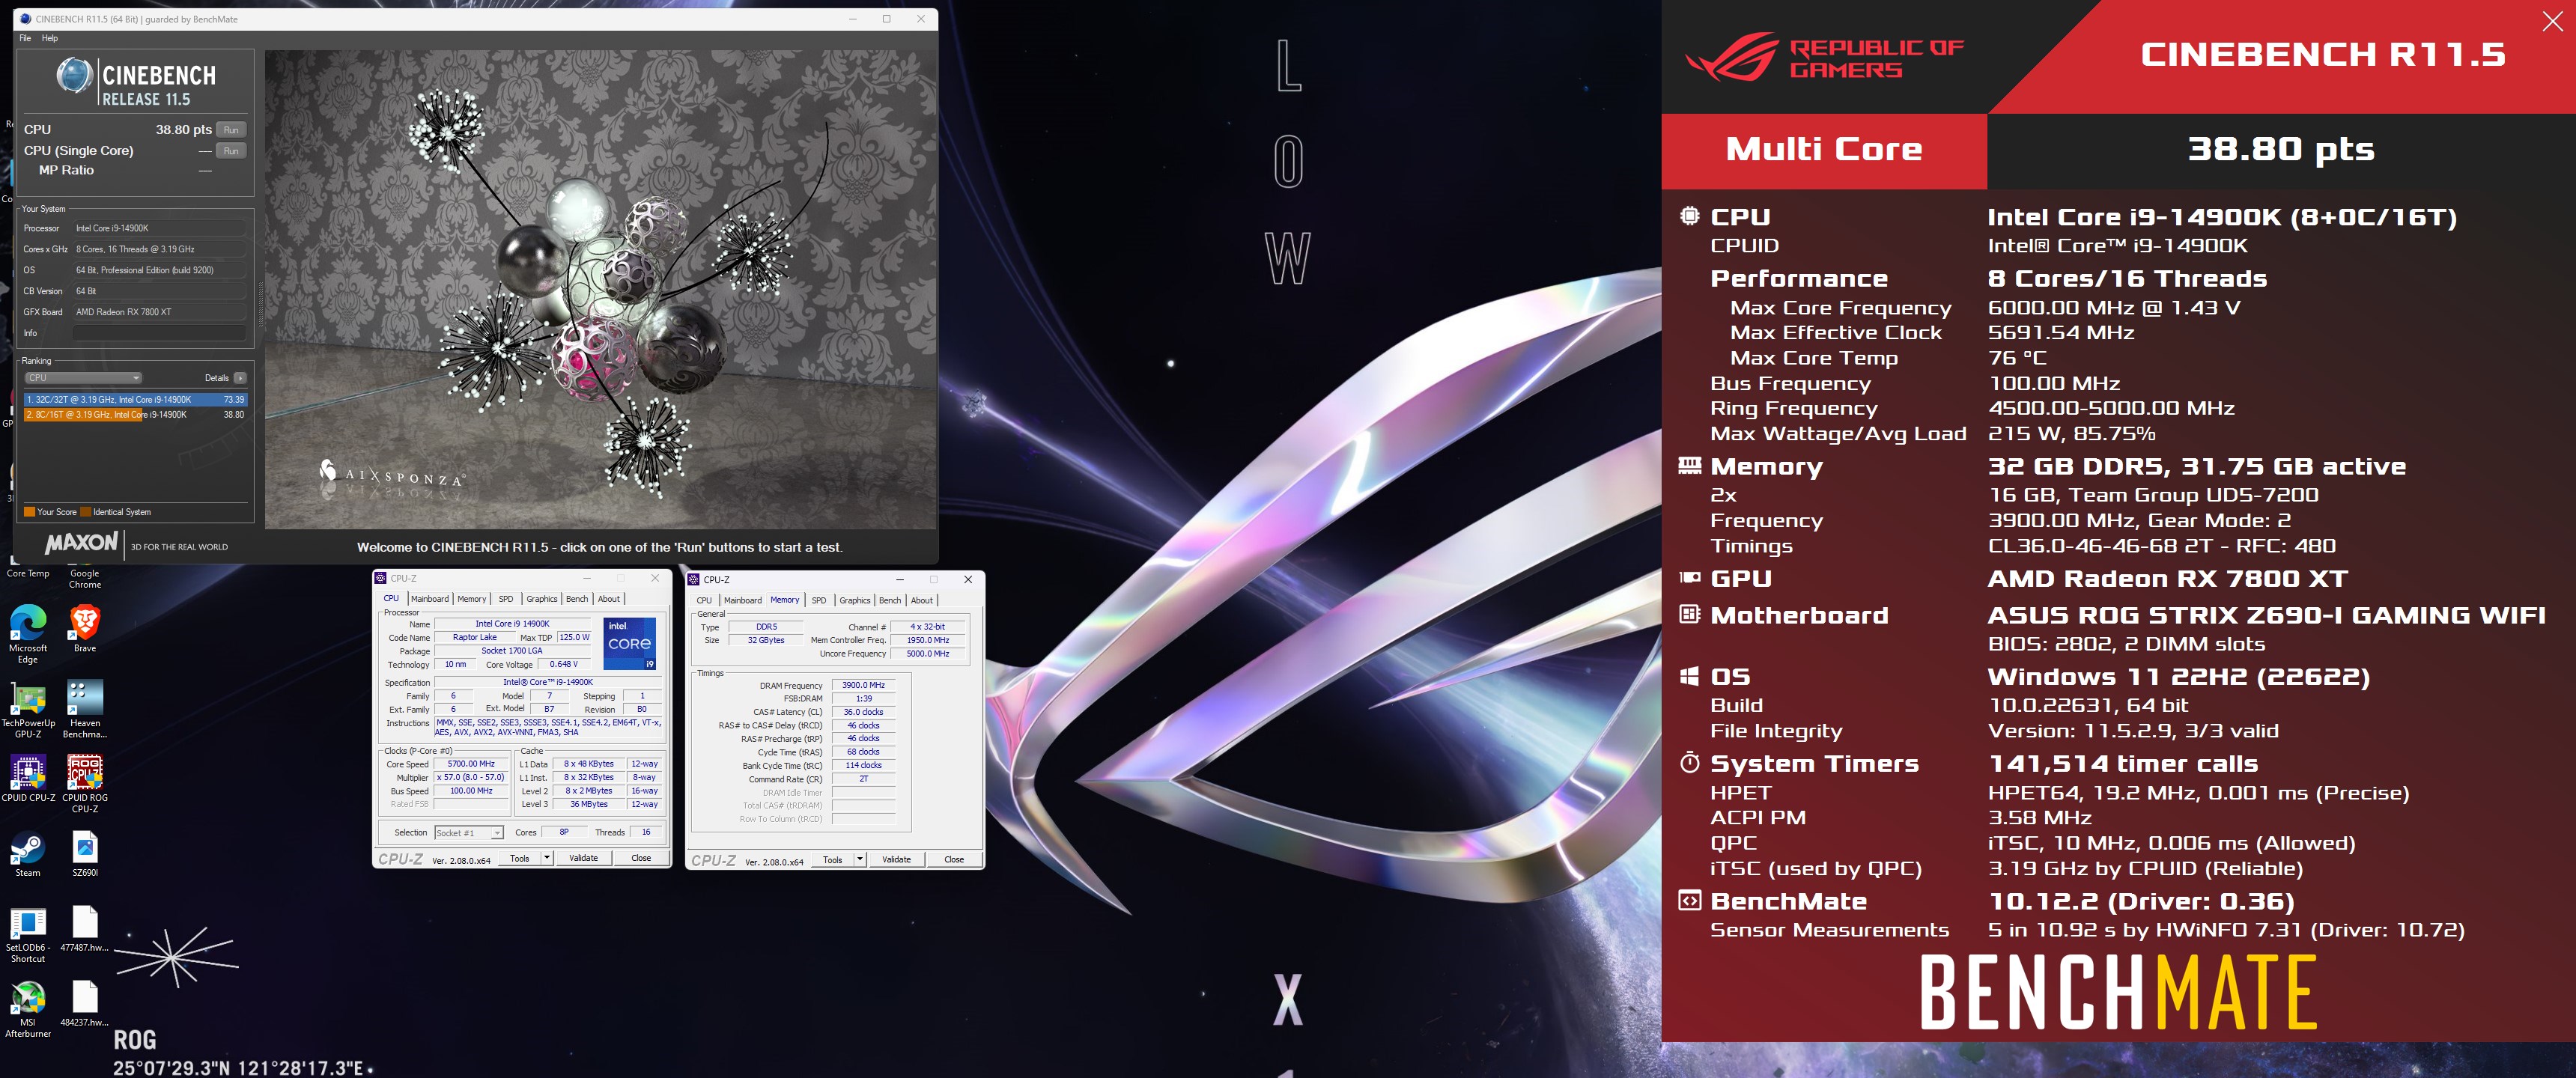This screenshot has width=2576, height=1078.
Task: Click the Cinebench Release 11.5 logo
Action: 136,83
